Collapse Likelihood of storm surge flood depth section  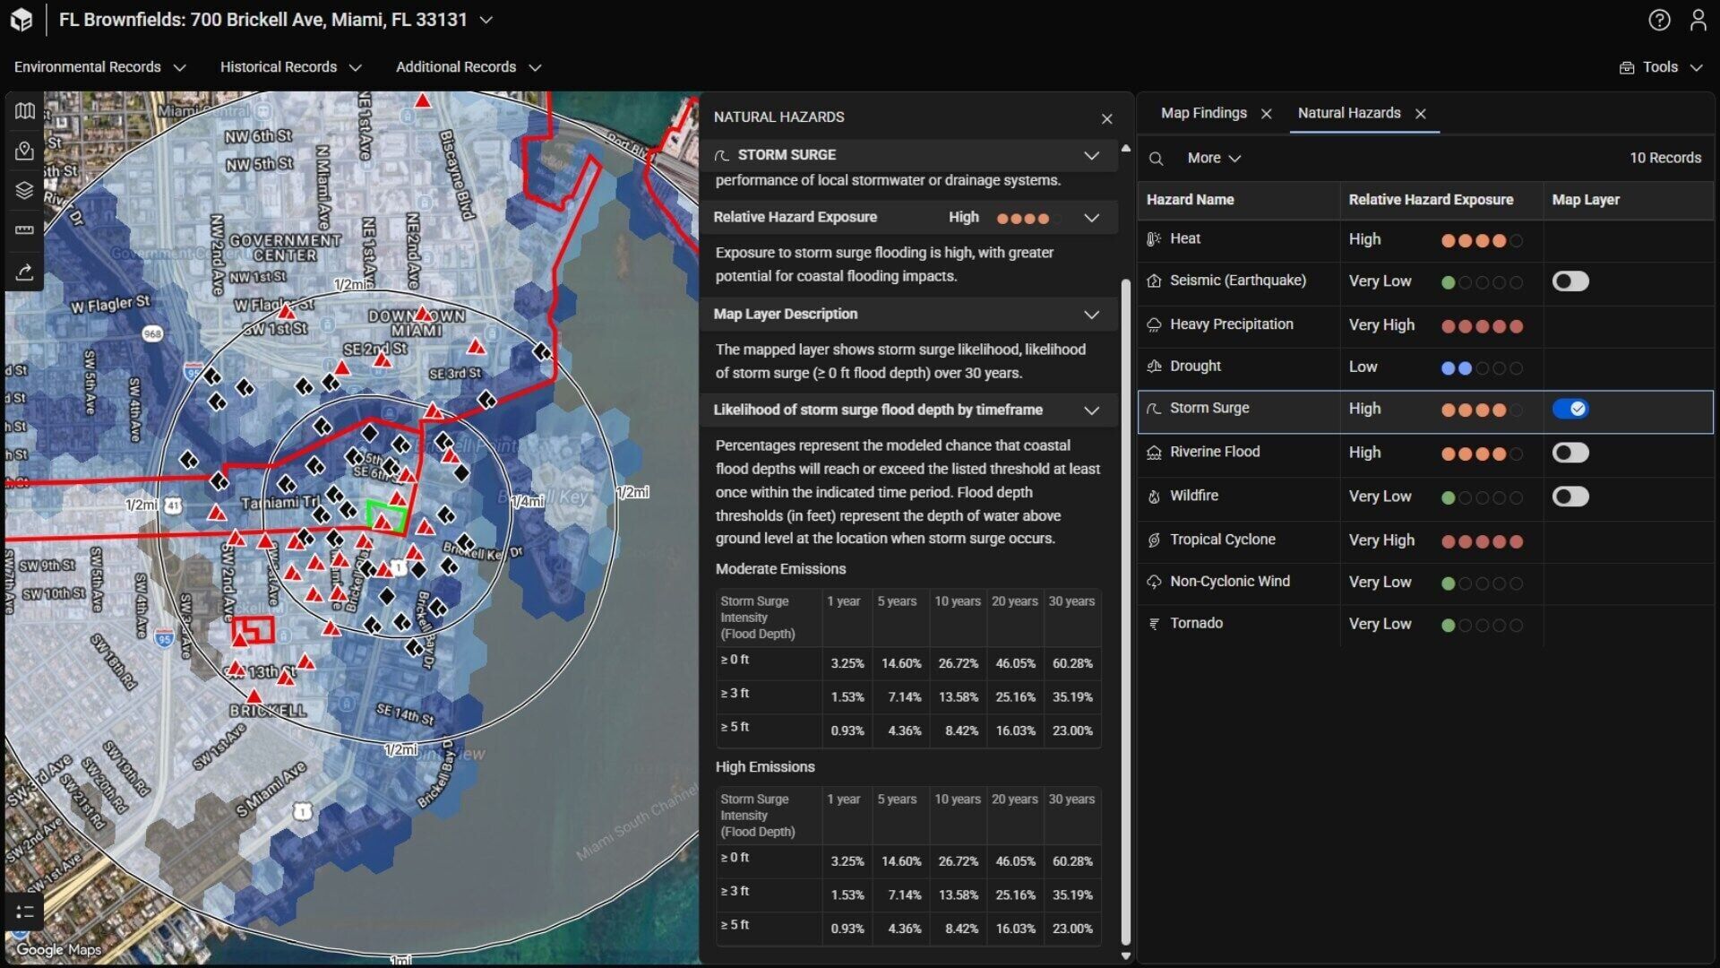coord(1091,411)
